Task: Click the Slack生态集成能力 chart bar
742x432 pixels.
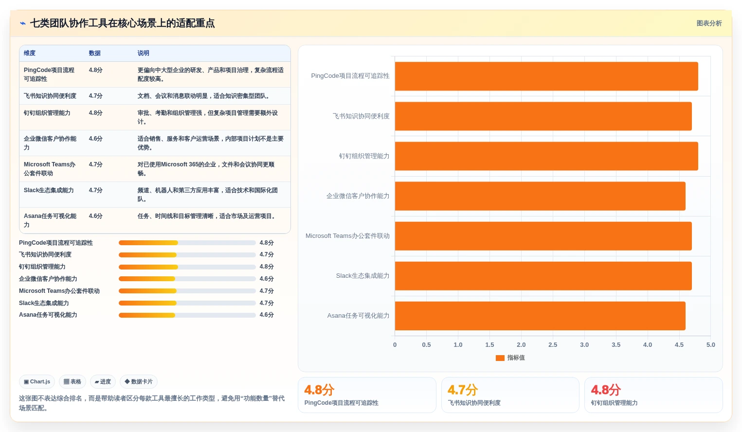Action: point(543,276)
